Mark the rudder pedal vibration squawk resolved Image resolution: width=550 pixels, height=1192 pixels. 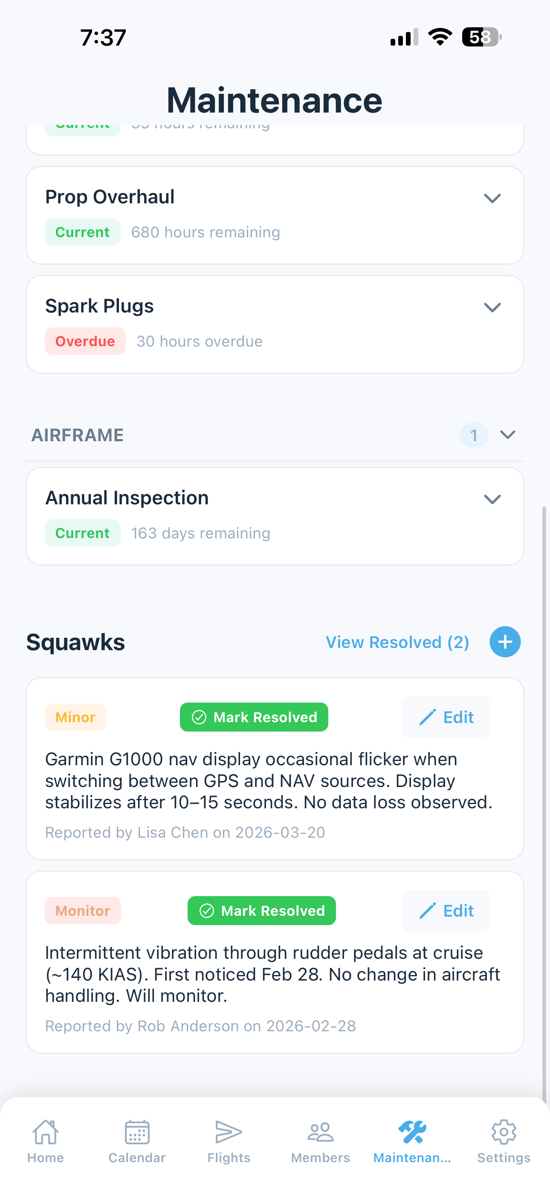point(262,910)
